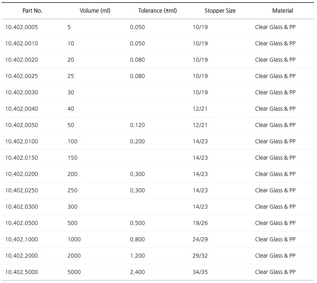Screen dimensions: 317x283
Task: Click the 0.120 tolerance value
Action: (x=137, y=125)
